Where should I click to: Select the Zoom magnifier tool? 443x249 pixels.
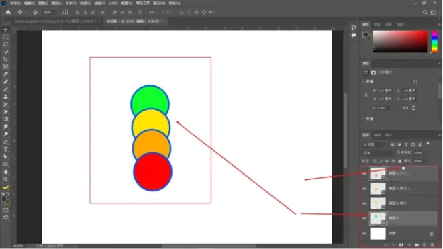coord(5,179)
